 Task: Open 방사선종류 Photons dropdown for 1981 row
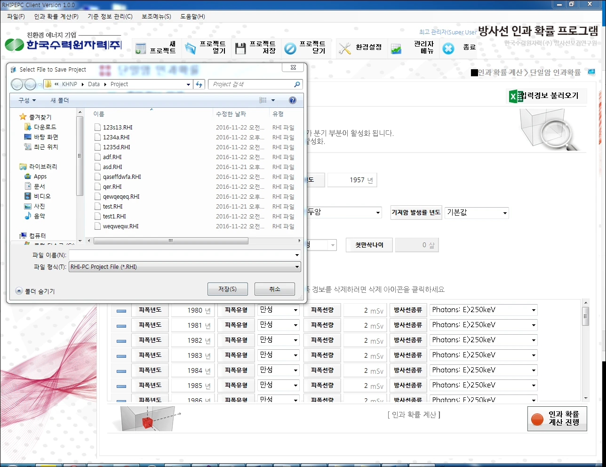pyautogui.click(x=483, y=325)
